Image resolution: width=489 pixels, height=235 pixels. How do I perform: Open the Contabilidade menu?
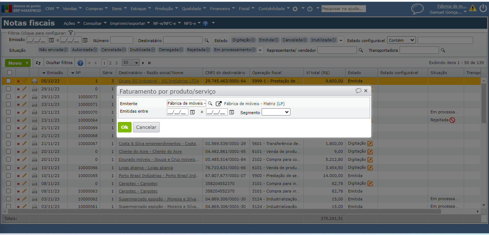(x=274, y=9)
